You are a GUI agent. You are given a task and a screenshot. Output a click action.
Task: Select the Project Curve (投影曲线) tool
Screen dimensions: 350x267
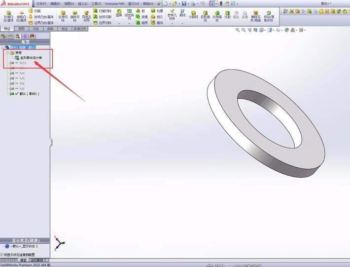coord(206,16)
